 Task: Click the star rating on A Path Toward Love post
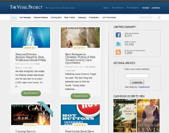click(x=80, y=48)
